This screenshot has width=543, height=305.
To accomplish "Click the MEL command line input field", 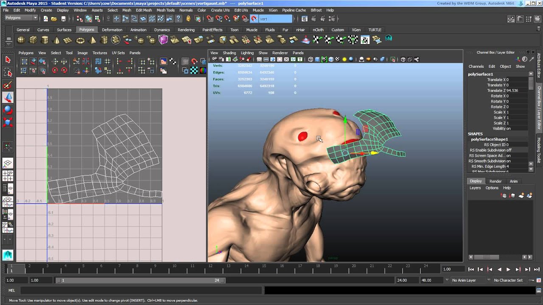I will point(140,291).
